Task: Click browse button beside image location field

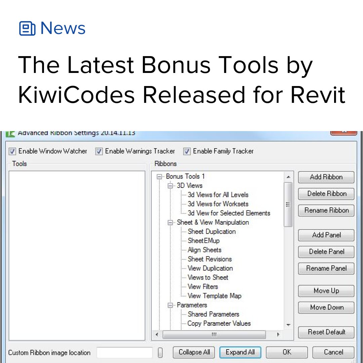Action: [x=160, y=353]
